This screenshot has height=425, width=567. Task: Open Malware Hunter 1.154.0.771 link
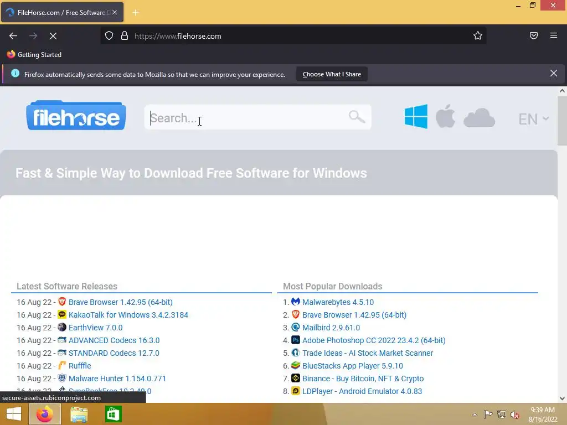(117, 379)
